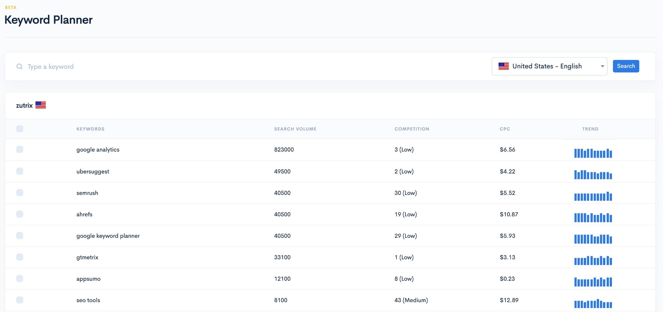This screenshot has width=663, height=312.
Task: Click the competition value 19 (Low)
Action: tap(406, 214)
